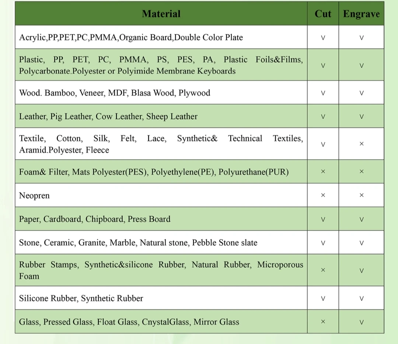Image resolution: width=398 pixels, height=344 pixels.
Task: Click Engrave checkmark in Glass row
Action: (x=362, y=322)
